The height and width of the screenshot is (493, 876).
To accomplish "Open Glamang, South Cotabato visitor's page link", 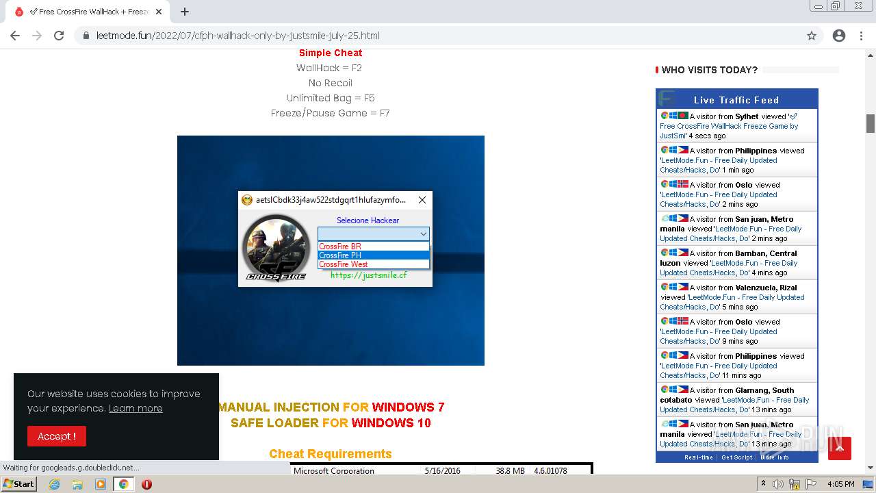I will (x=734, y=405).
